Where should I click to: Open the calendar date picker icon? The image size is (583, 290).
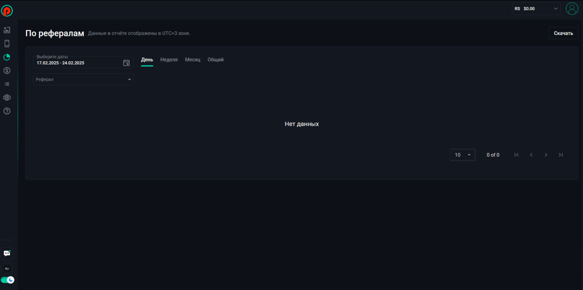coord(127,63)
